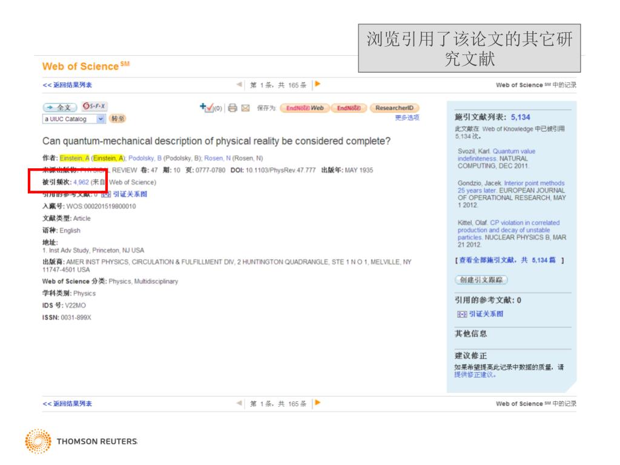The height and width of the screenshot is (465, 620).
Task: Click sidebar citation map icon
Action: pyautogui.click(x=462, y=314)
